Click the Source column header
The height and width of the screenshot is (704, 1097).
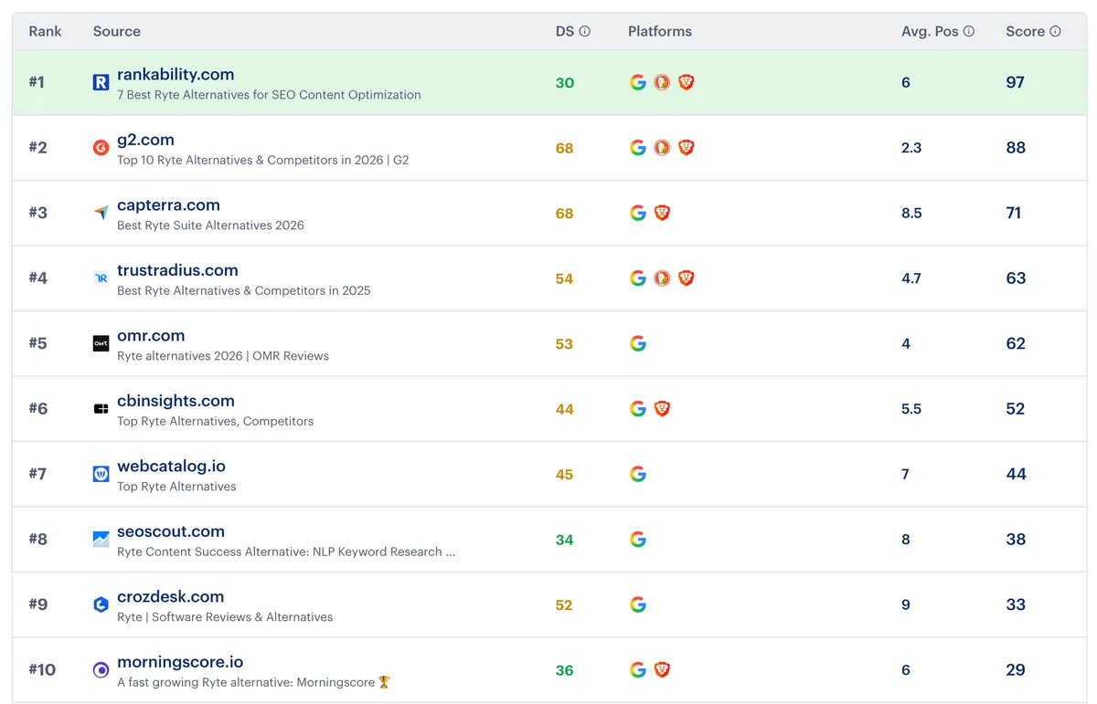click(x=117, y=31)
